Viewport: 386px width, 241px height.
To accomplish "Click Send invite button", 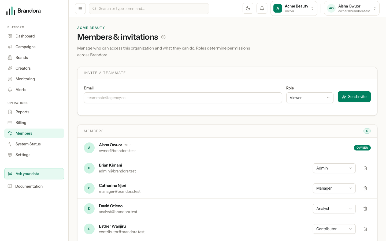I will (354, 97).
